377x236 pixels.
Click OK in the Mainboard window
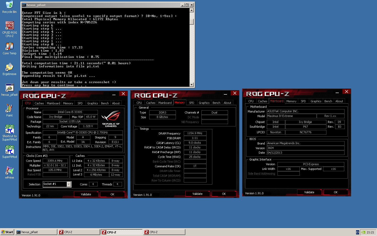(336, 192)
